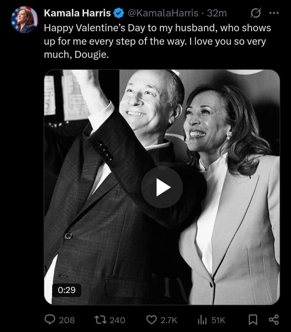291x332 pixels.
Task: Open the @KamalaHarris handle link
Action: click(163, 13)
